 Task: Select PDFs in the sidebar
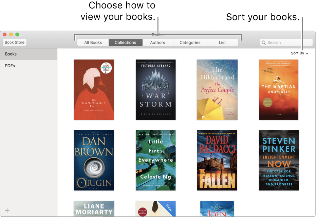pos(29,66)
